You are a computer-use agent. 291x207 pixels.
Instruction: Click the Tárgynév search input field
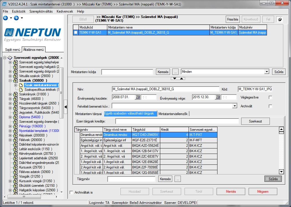(131, 179)
